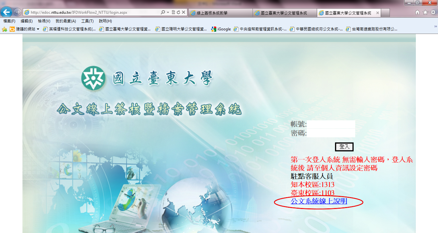Click the search magnifier in the address bar

(163, 12)
